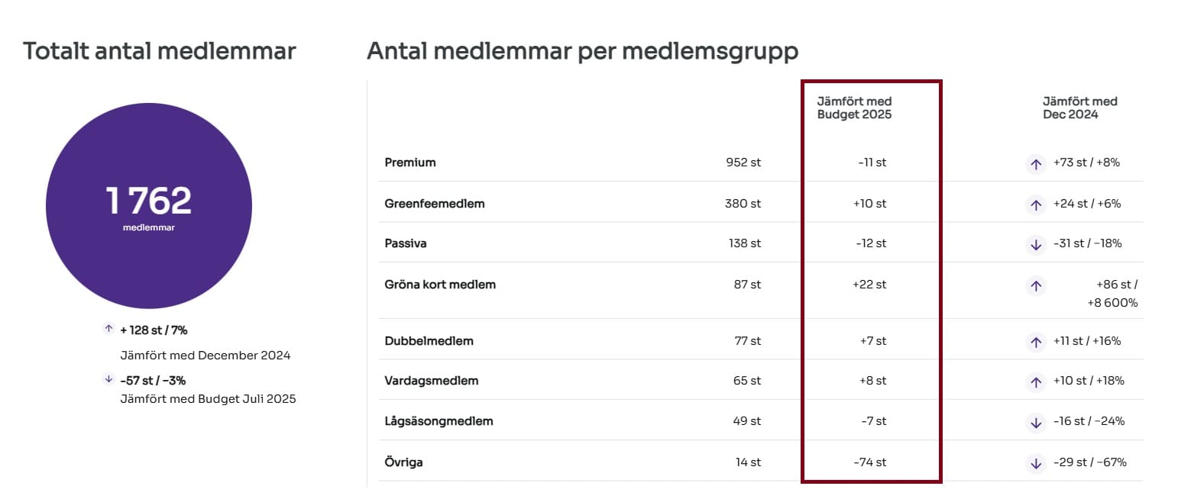Click the up arrow icon in Vardagsmedlem row
The height and width of the screenshot is (499, 1178).
tap(1036, 381)
